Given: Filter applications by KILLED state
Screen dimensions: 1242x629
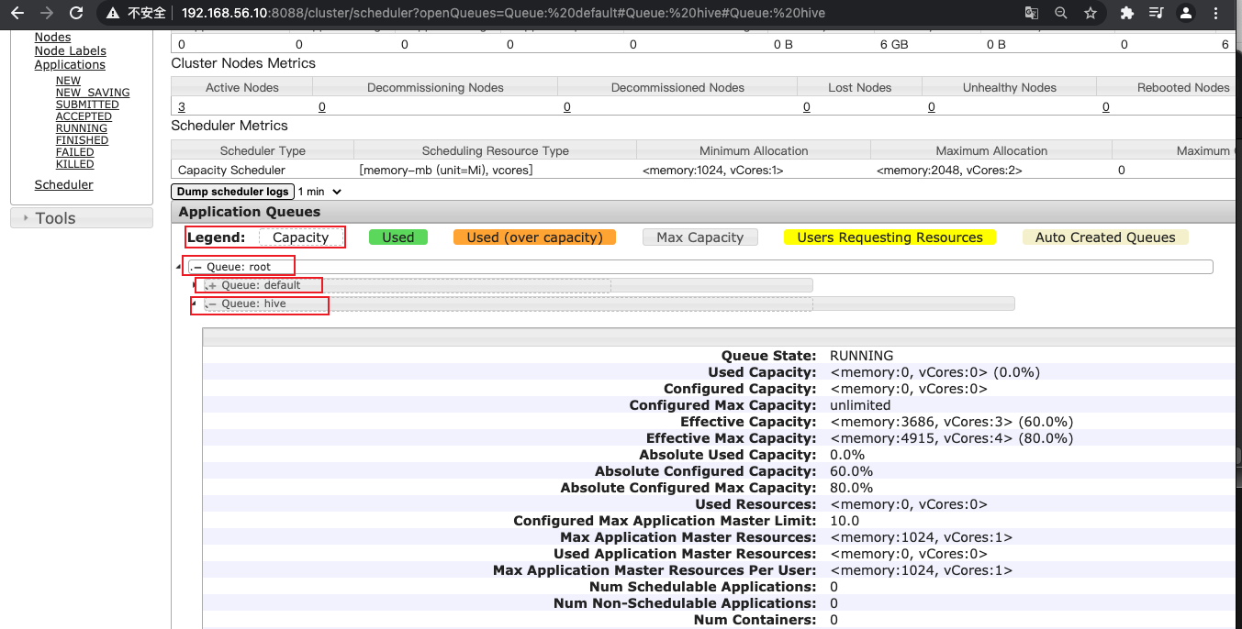Looking at the screenshot, I should coord(75,164).
